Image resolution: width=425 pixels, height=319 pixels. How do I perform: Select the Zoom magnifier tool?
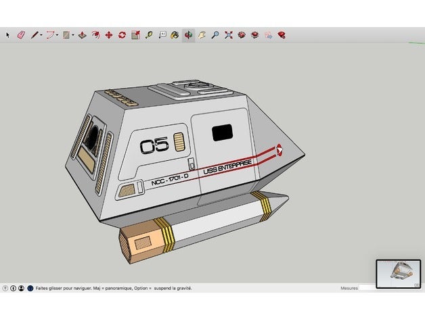pyautogui.click(x=215, y=35)
